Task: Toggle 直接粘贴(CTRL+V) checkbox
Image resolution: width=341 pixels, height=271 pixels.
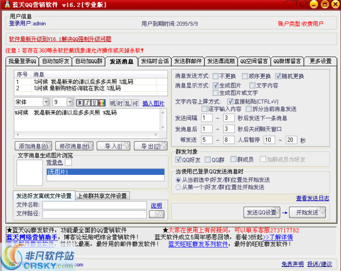Action: tap(230, 101)
